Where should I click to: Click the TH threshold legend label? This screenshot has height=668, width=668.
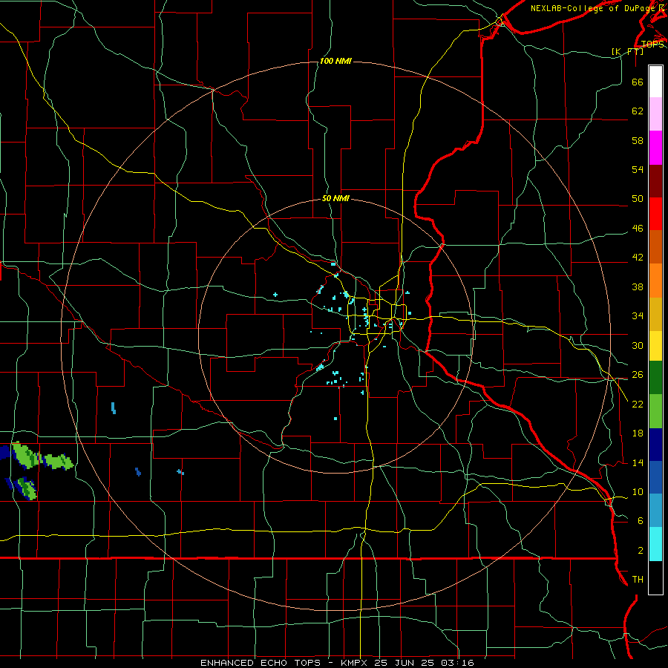(x=638, y=580)
